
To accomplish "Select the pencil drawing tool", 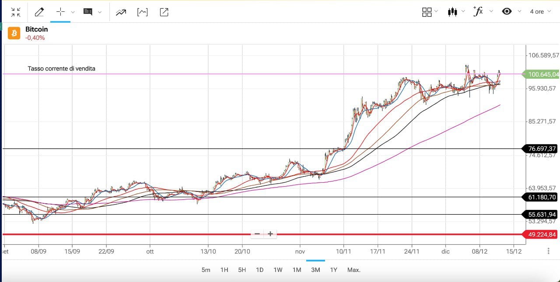I will pos(39,12).
